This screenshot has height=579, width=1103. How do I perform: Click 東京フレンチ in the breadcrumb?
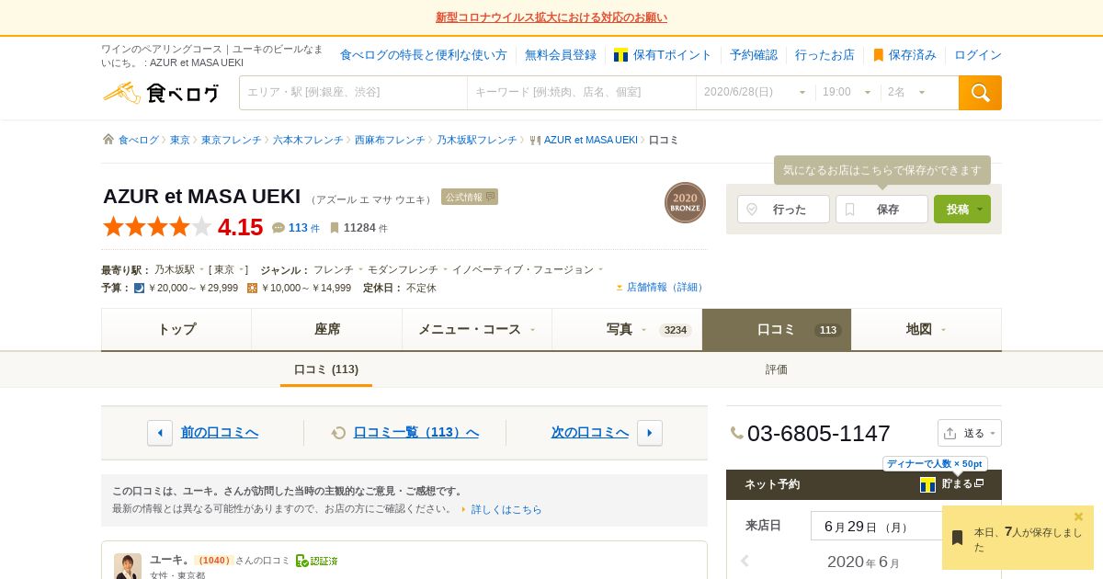tap(231, 140)
